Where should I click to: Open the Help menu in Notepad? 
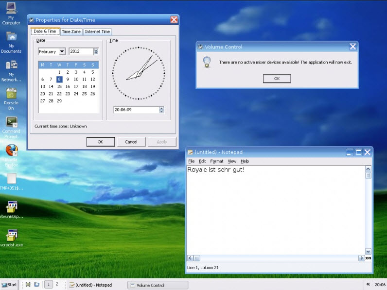pyautogui.click(x=245, y=161)
